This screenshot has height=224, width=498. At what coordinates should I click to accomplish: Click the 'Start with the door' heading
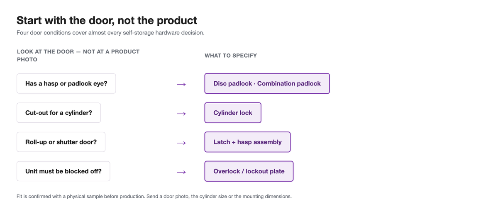pos(107,20)
